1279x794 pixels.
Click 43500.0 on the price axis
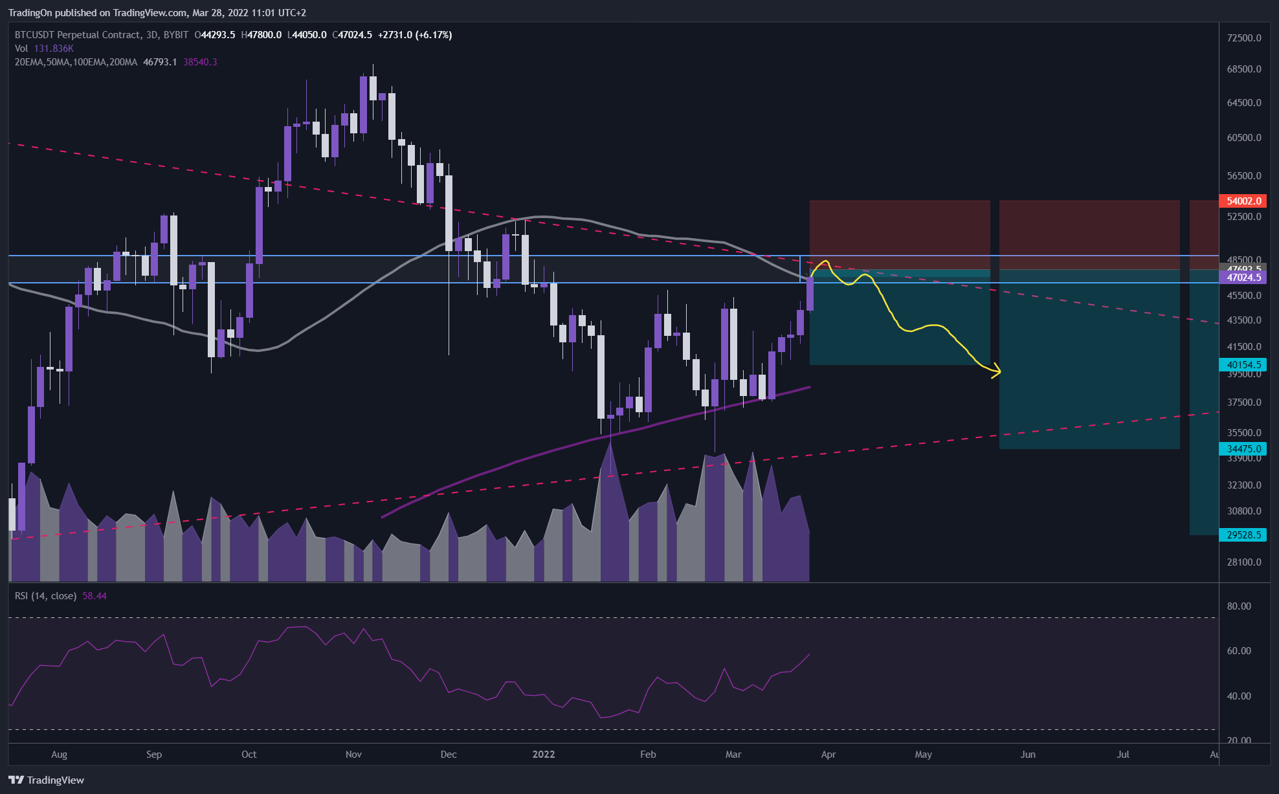(x=1244, y=320)
